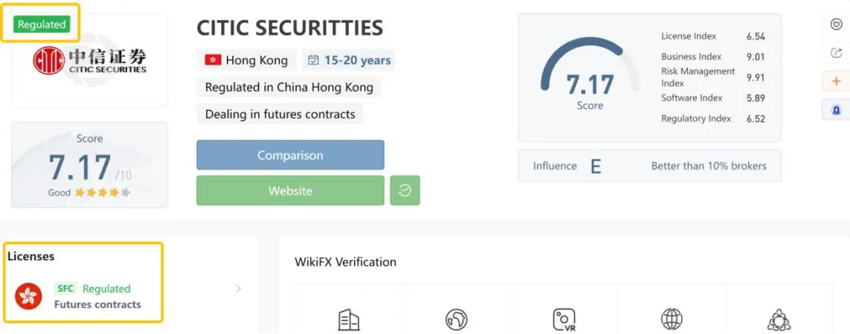Visit the broker via Website button
The image size is (850, 334).
(290, 190)
